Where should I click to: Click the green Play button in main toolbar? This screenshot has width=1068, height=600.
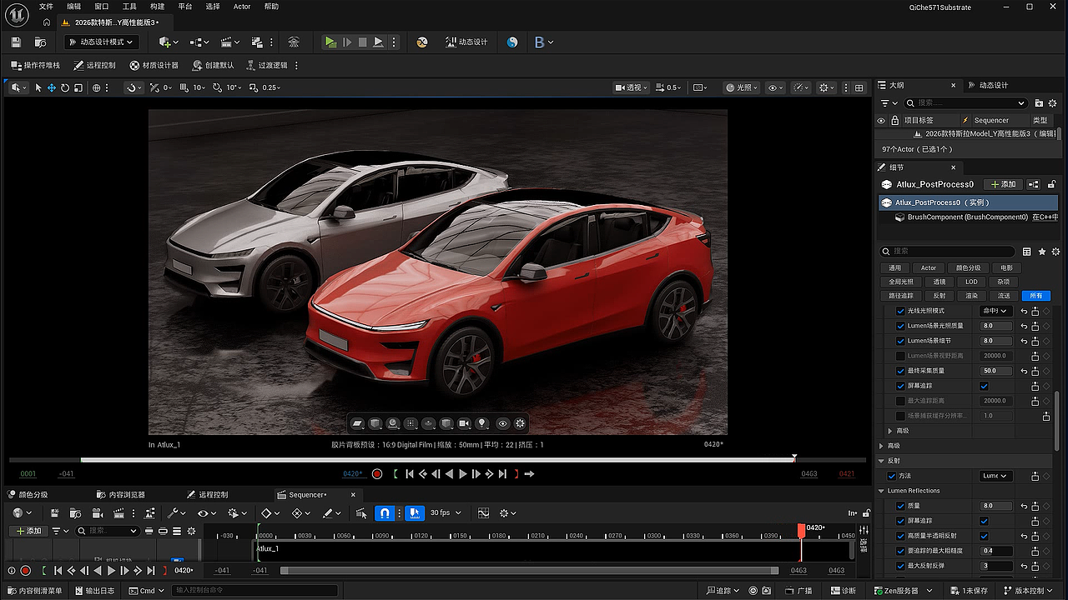[330, 42]
